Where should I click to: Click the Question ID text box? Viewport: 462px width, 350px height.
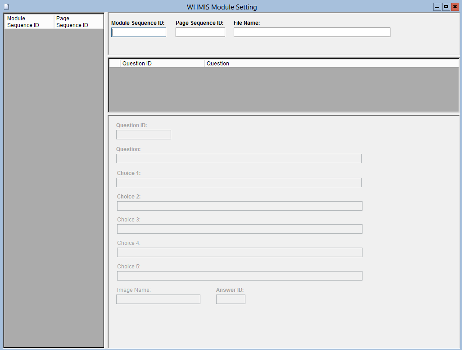click(x=143, y=135)
